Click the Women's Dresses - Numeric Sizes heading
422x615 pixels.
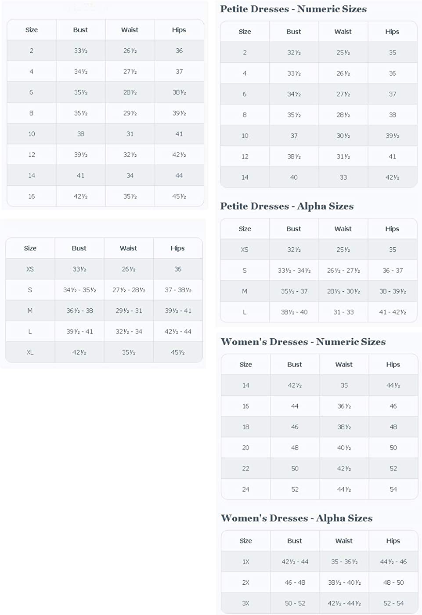pyautogui.click(x=303, y=342)
